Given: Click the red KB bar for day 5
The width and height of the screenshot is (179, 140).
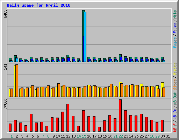Looking at the screenshot, I should tap(31, 123).
